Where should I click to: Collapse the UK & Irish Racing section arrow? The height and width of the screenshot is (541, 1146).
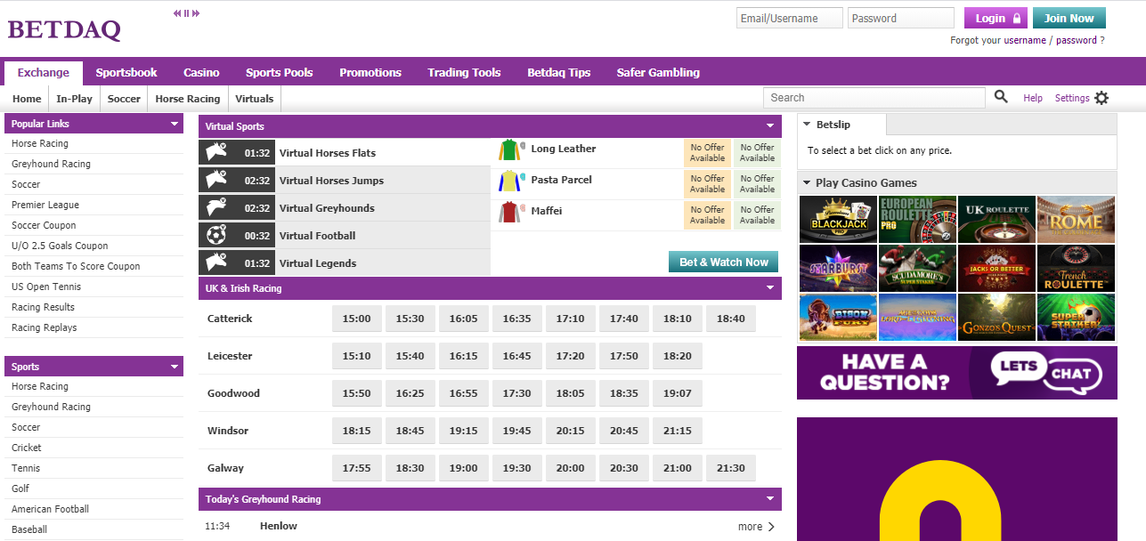tap(770, 288)
